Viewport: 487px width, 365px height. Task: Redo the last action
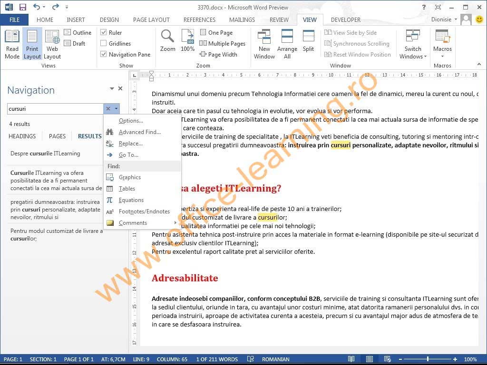pyautogui.click(x=56, y=7)
